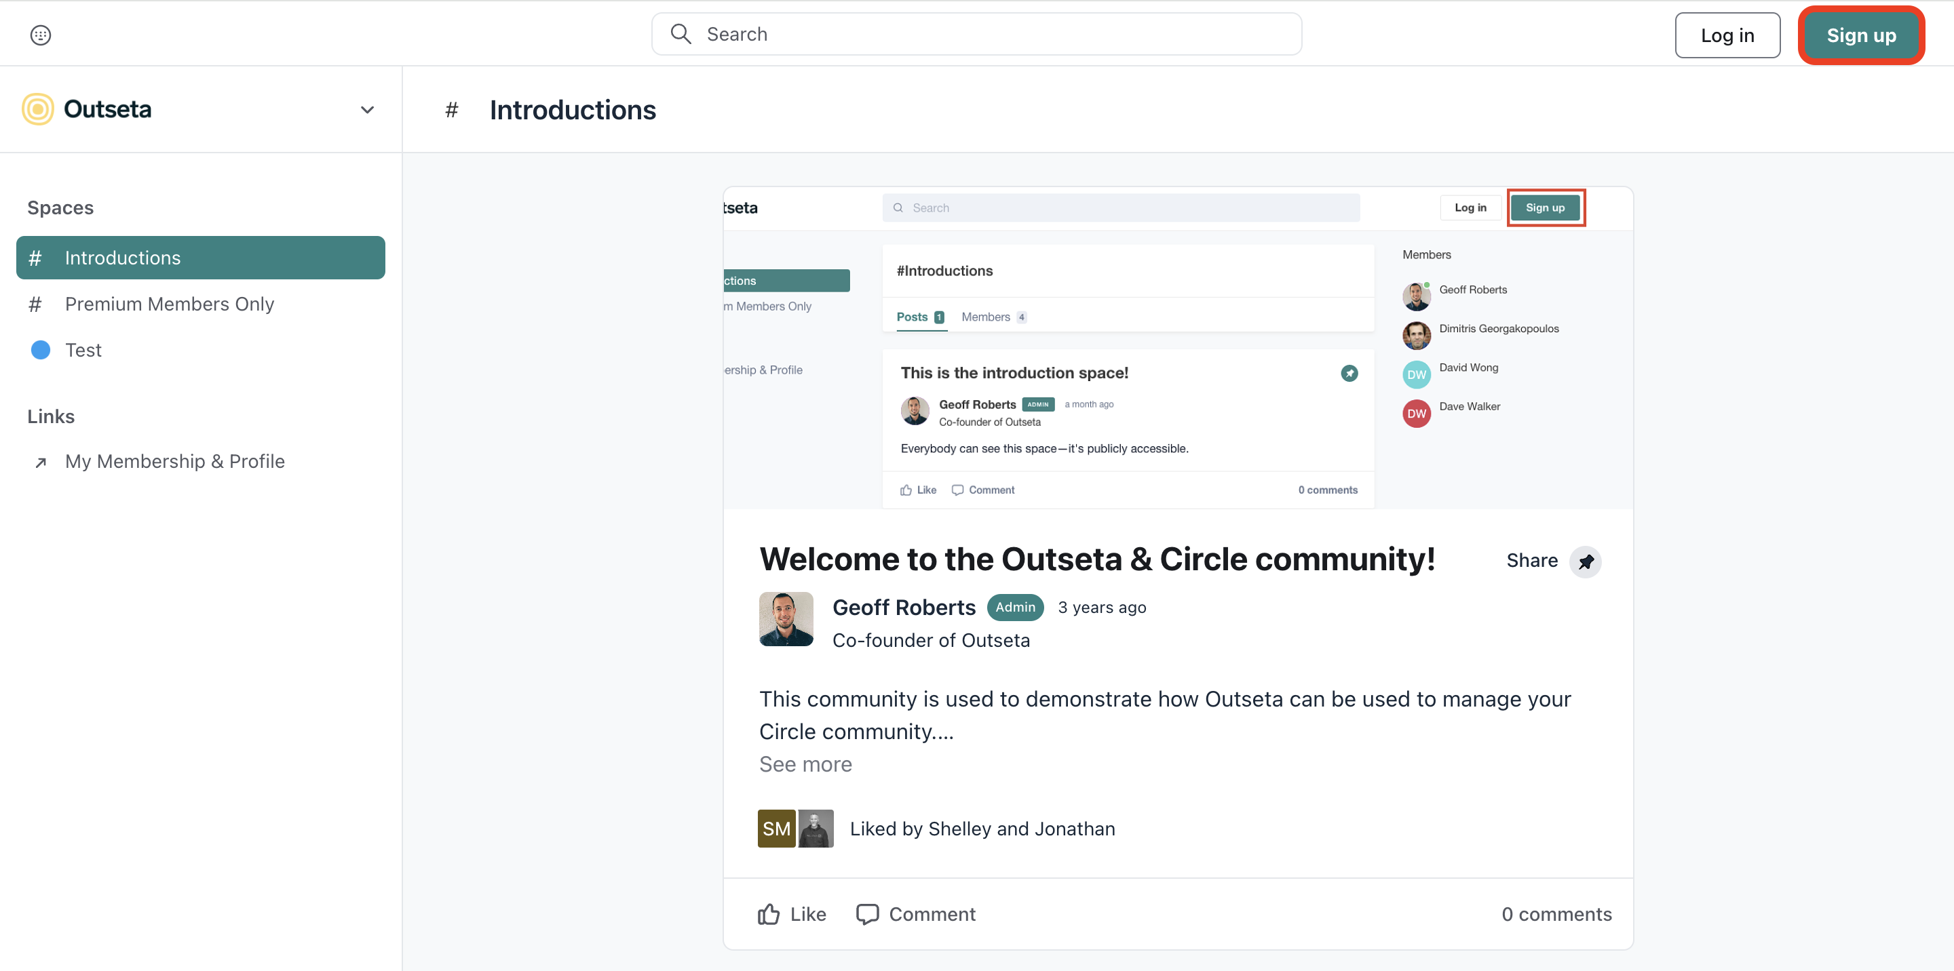
Task: Open the post's screenshot image
Action: pos(1177,349)
